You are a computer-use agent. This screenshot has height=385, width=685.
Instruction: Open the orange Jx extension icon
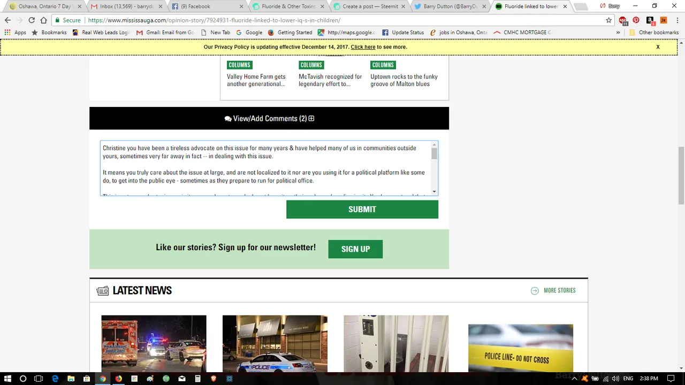coord(664,20)
